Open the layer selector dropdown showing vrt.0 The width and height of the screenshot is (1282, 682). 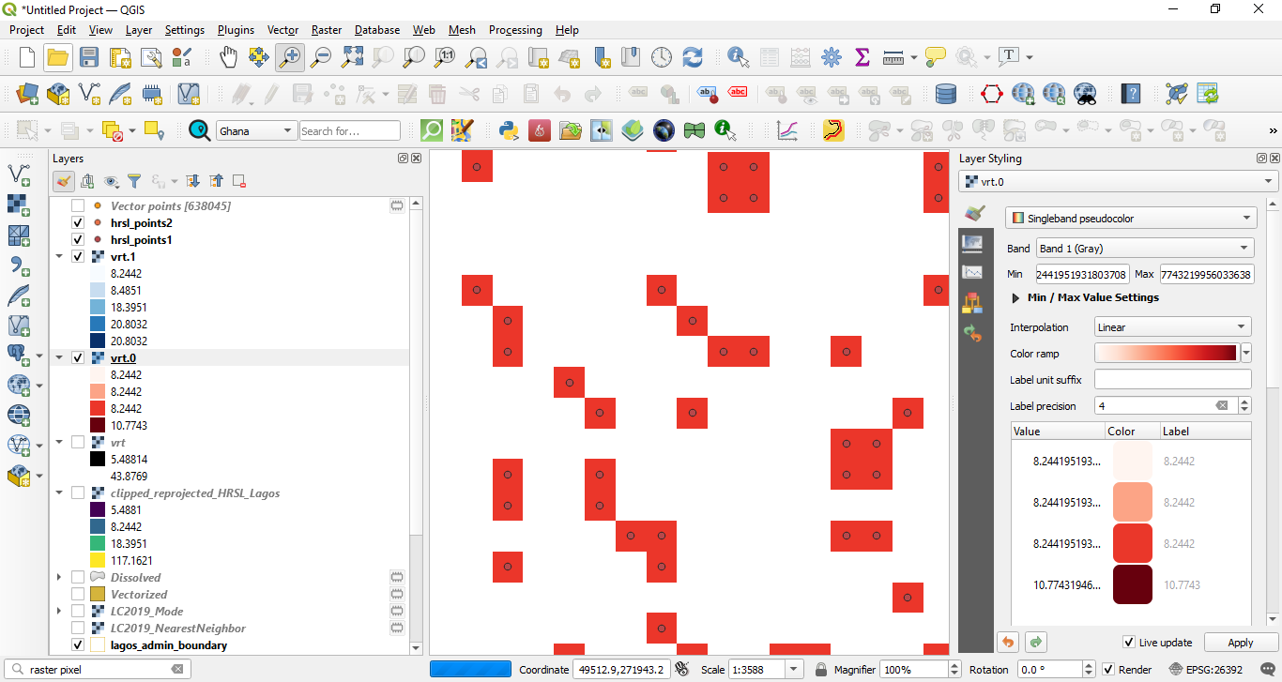[1118, 182]
